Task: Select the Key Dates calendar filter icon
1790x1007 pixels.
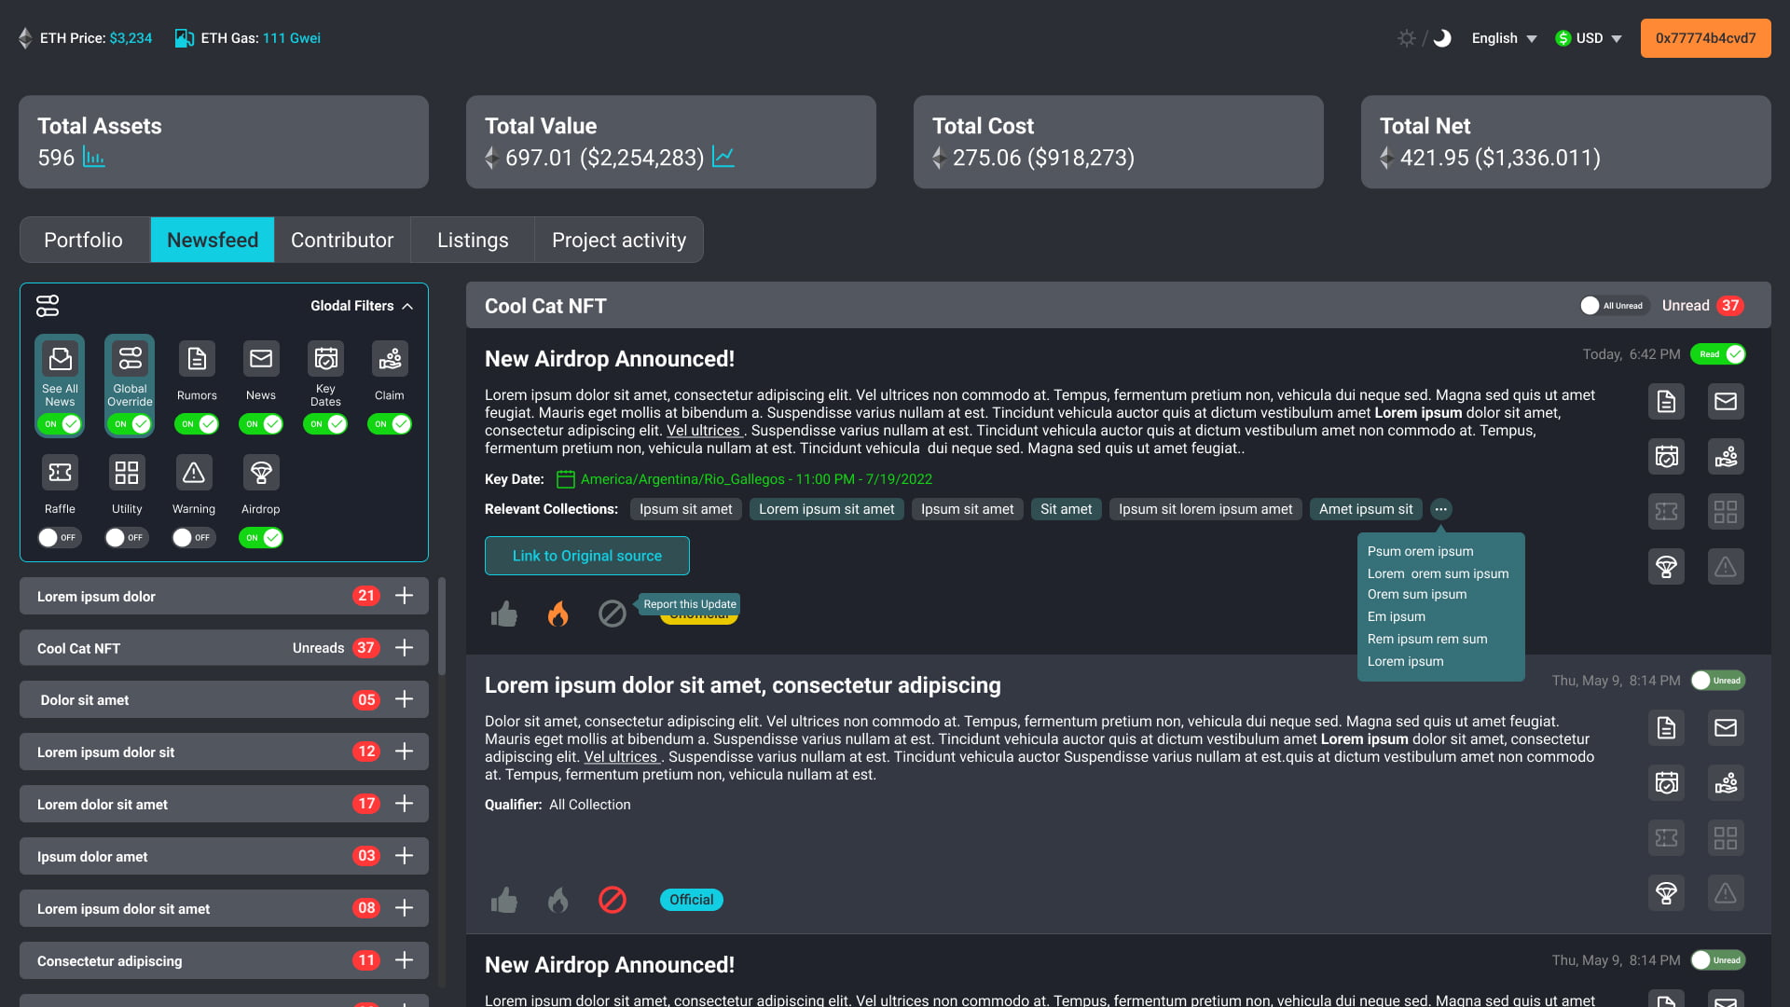Action: pos(325,359)
